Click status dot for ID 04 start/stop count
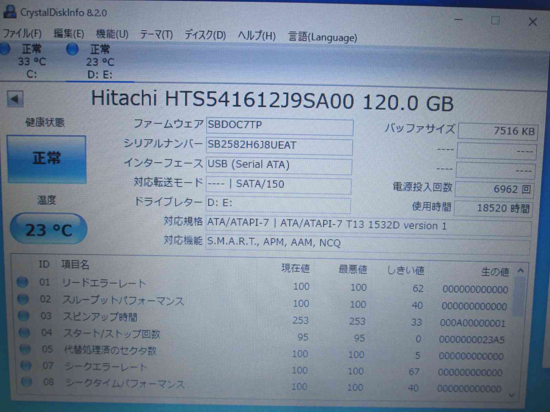 [24, 332]
